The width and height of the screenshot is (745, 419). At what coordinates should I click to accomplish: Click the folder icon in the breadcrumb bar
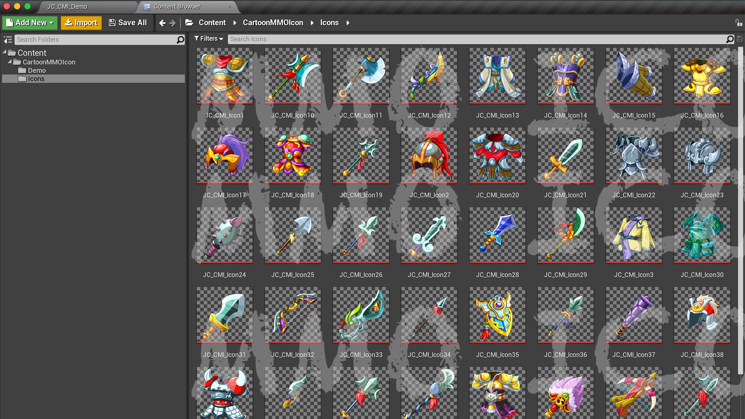[x=189, y=23]
